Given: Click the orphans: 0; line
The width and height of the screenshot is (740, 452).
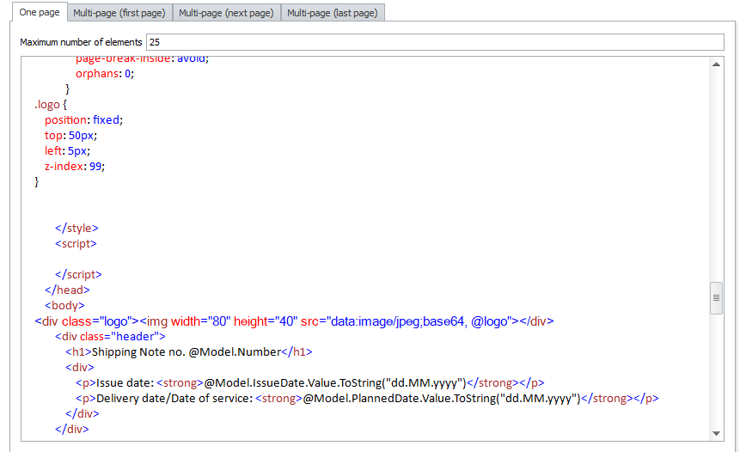Looking at the screenshot, I should (x=105, y=74).
